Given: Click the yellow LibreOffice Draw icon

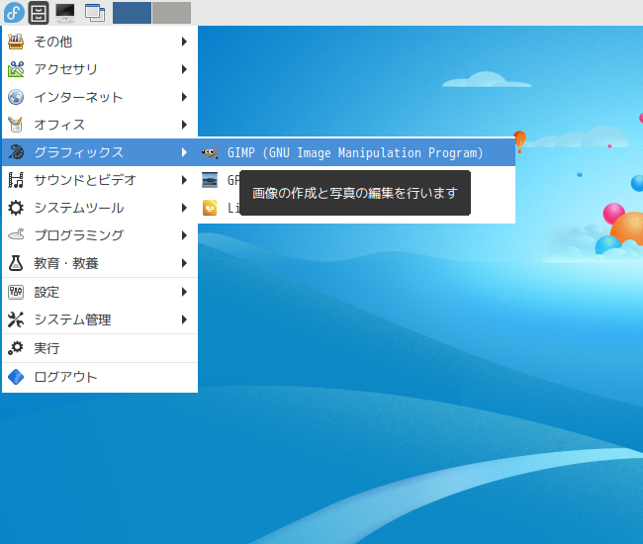Looking at the screenshot, I should [210, 208].
